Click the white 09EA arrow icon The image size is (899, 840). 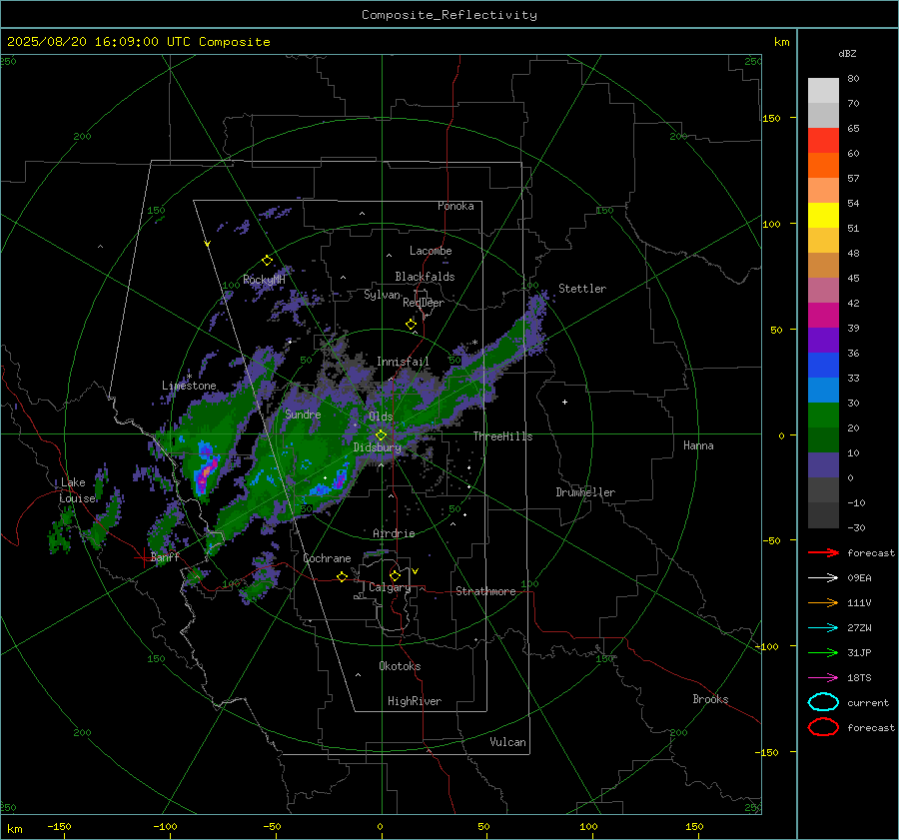pyautogui.click(x=823, y=578)
